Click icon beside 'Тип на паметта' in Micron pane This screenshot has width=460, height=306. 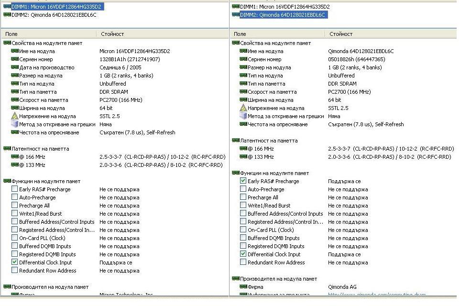tap(15, 91)
